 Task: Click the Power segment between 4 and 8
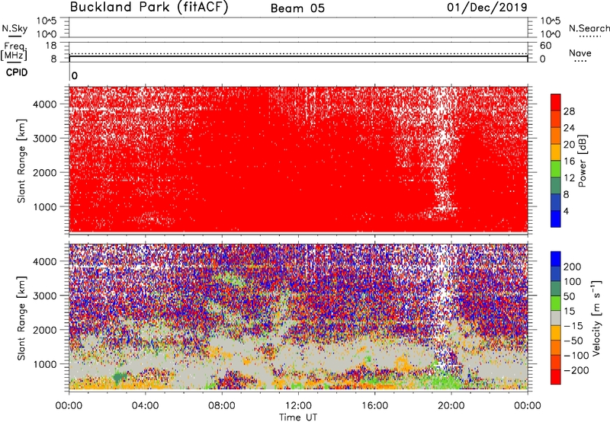tap(556, 203)
